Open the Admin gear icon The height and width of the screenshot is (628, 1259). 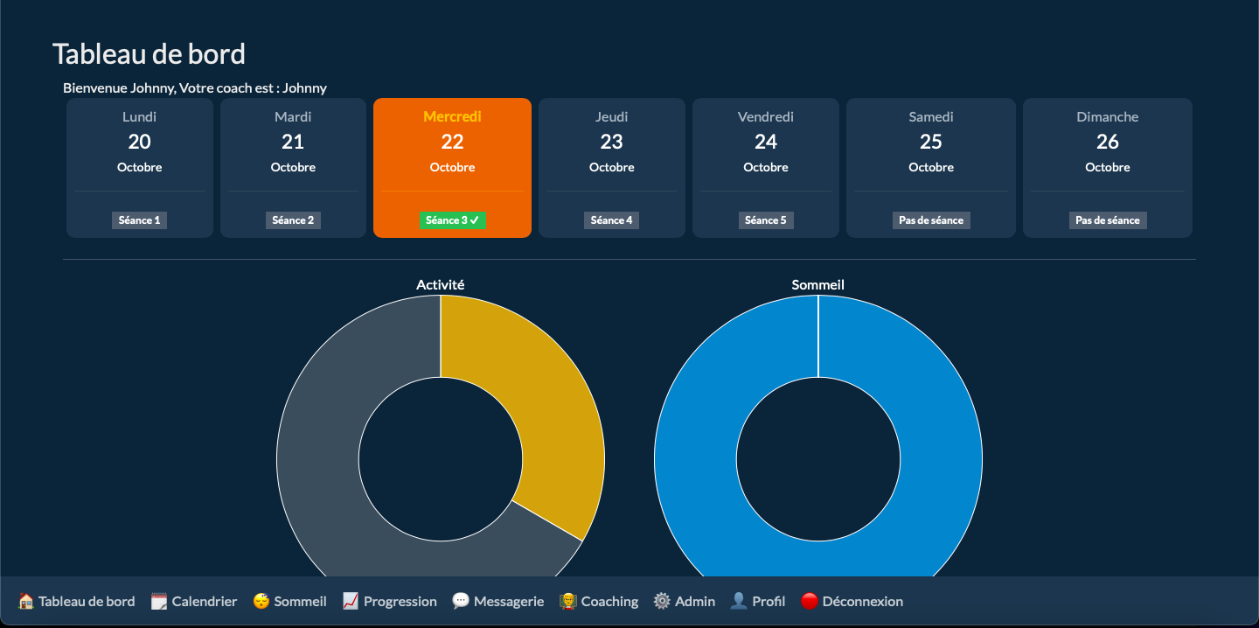pyautogui.click(x=662, y=601)
